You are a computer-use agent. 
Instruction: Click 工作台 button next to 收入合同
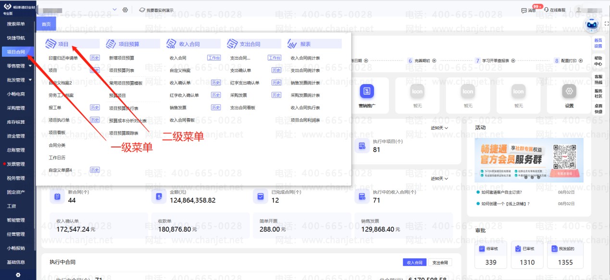tap(214, 58)
